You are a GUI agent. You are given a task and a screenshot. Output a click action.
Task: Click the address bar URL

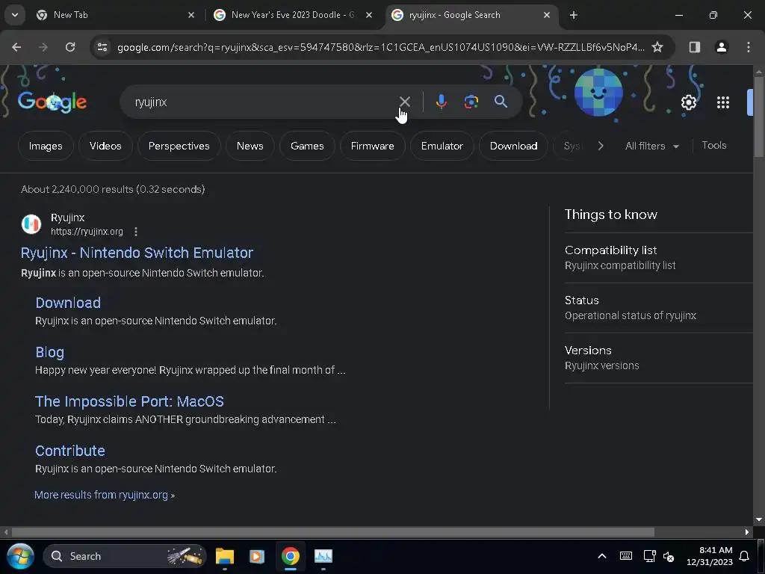coord(380,47)
